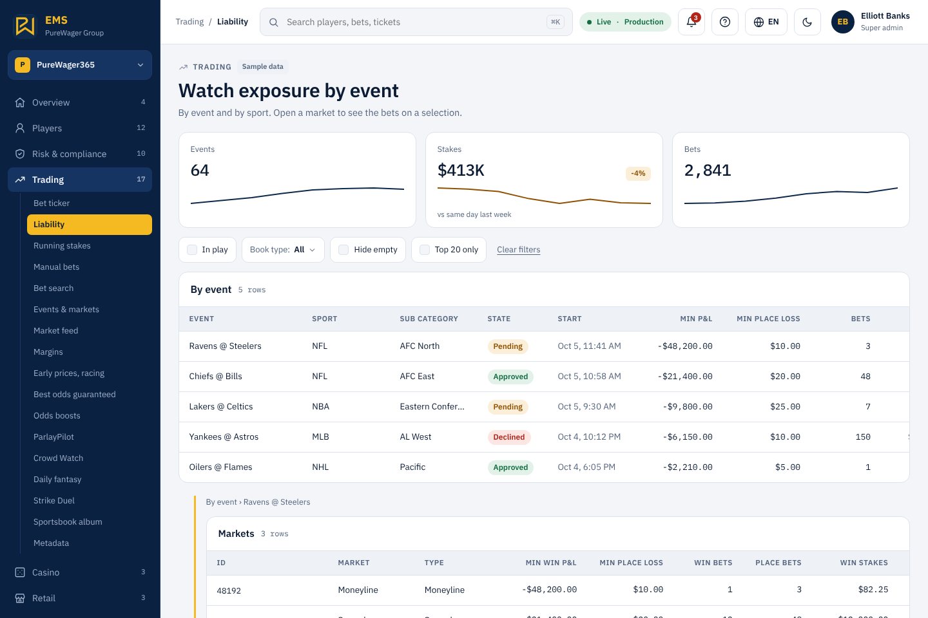Click the search magnifier icon

[274, 22]
